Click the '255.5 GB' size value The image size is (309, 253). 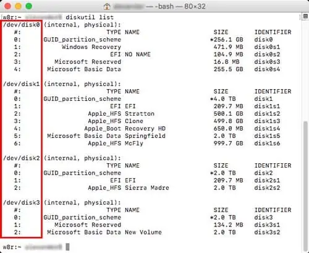tap(228, 69)
